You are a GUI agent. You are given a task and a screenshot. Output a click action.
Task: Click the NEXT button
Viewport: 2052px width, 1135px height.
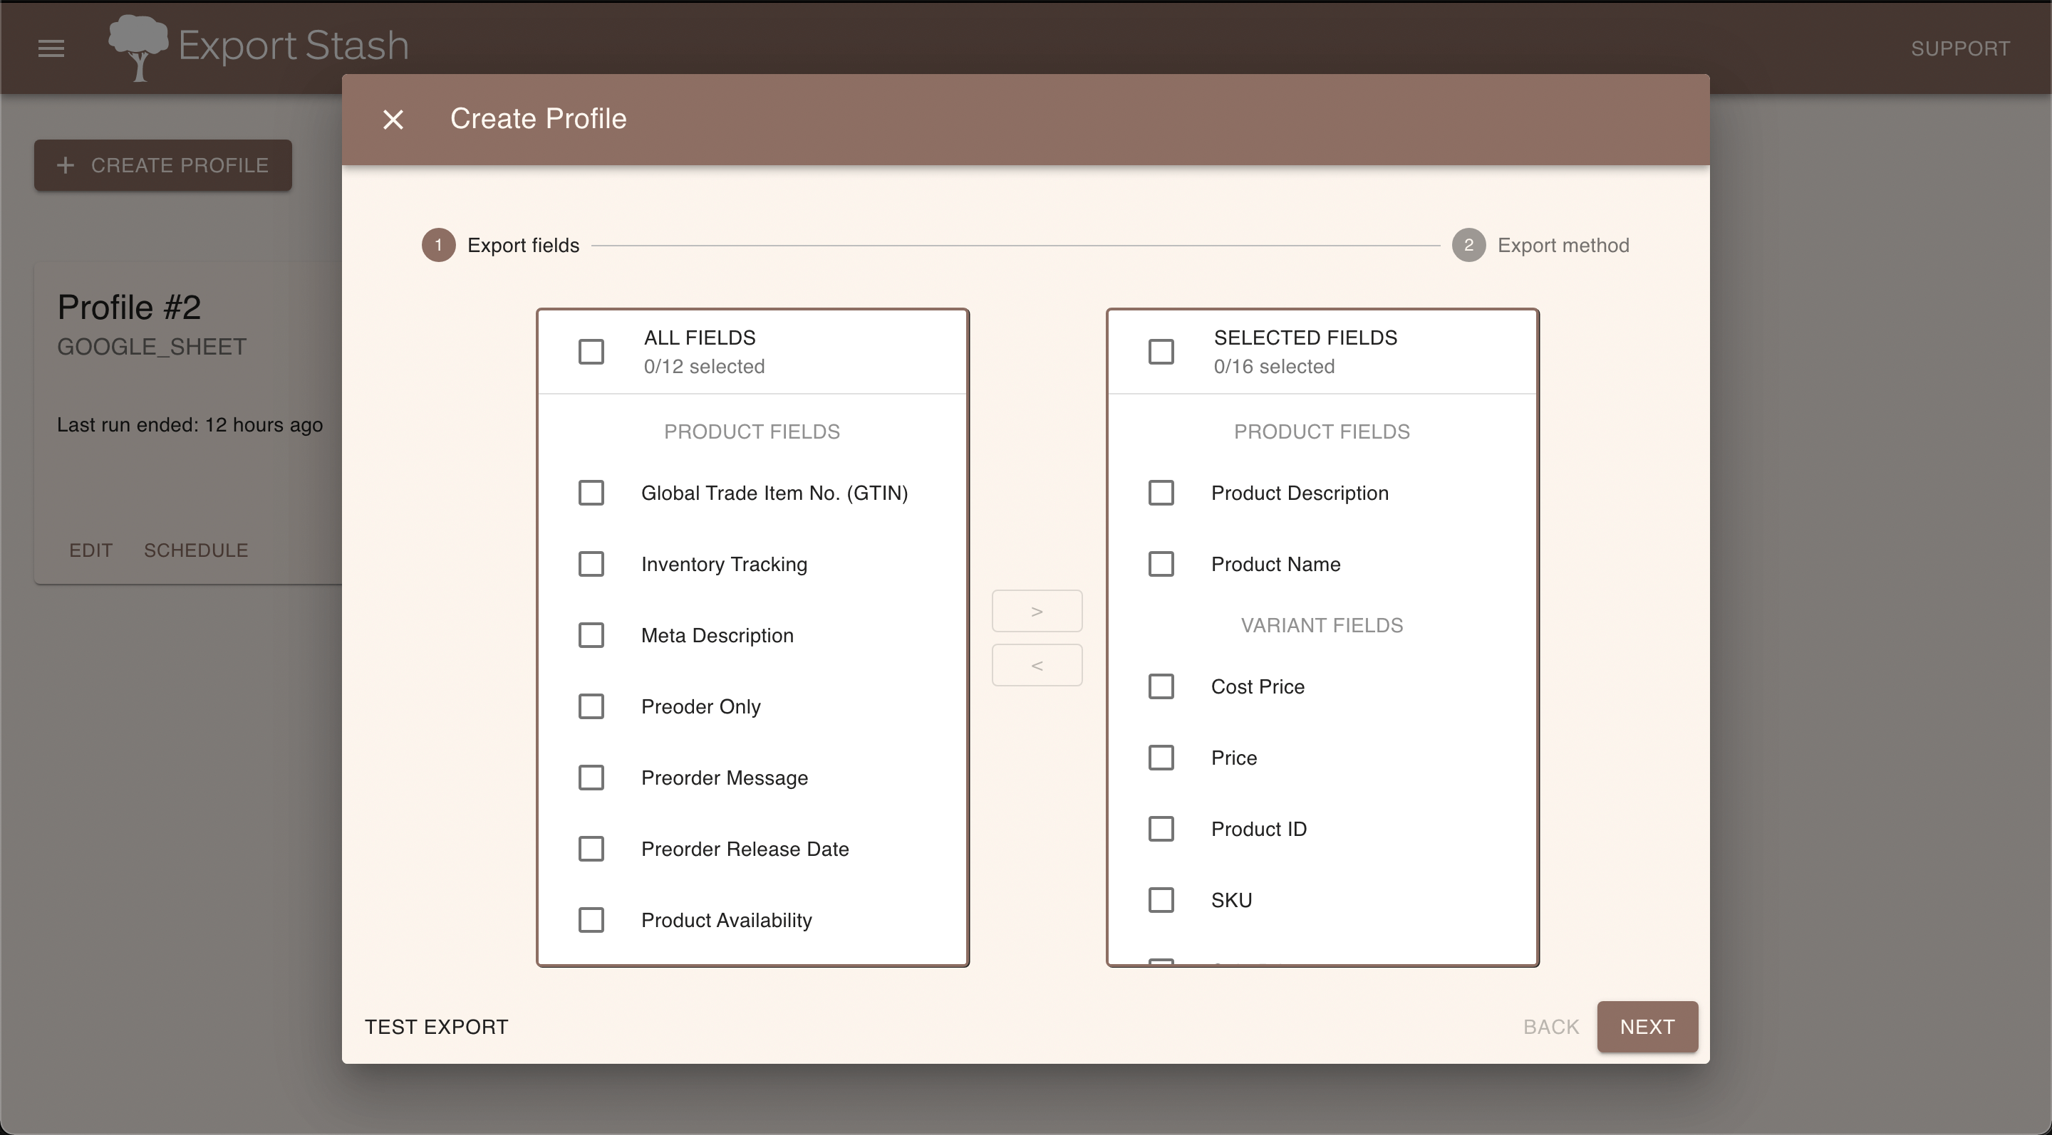click(x=1647, y=1027)
